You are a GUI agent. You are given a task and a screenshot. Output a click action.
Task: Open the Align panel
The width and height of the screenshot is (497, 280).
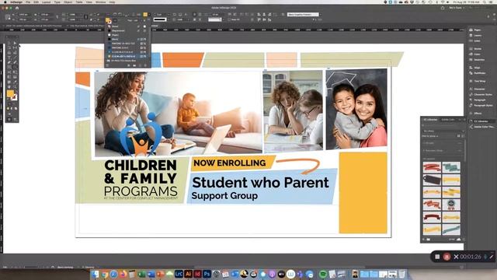477,68
